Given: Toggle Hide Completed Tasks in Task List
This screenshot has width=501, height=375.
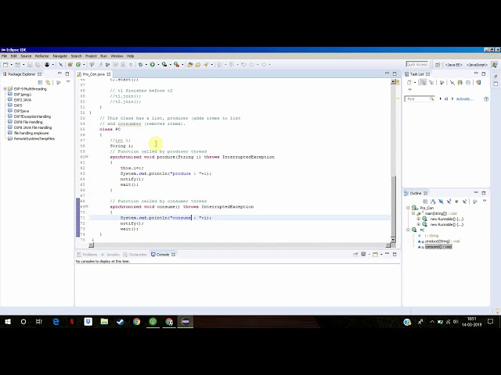Looking at the screenshot, I should click(452, 83).
